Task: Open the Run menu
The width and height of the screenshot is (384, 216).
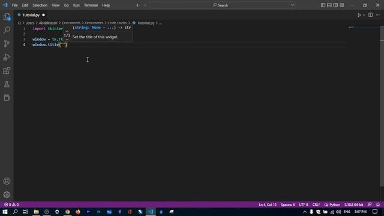Action: click(76, 5)
